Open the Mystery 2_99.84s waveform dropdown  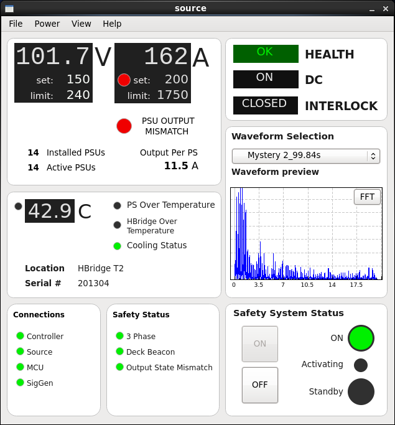tap(306, 156)
